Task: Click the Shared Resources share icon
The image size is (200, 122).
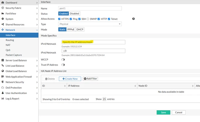Action: click(2, 24)
